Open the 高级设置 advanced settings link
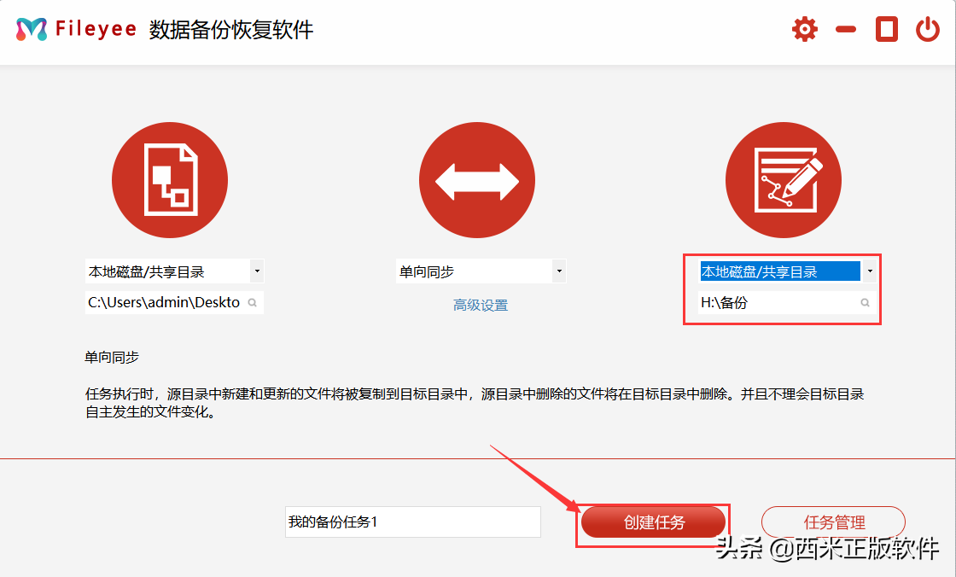This screenshot has height=577, width=956. (x=481, y=306)
